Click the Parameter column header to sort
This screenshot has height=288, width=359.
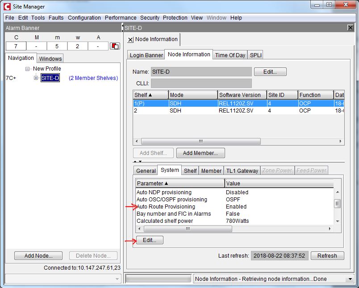(x=180, y=184)
